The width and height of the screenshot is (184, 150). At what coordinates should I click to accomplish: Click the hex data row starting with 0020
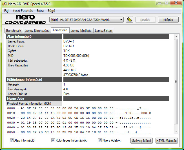pyautogui.click(x=79, y=118)
